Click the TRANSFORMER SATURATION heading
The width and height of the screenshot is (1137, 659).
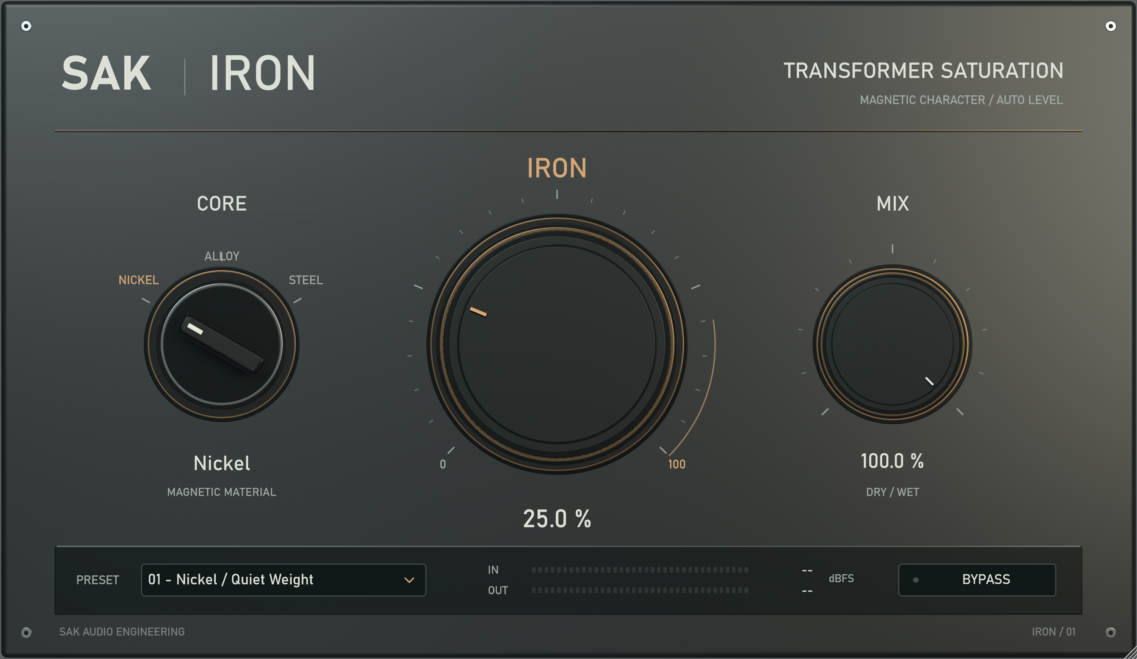[923, 71]
